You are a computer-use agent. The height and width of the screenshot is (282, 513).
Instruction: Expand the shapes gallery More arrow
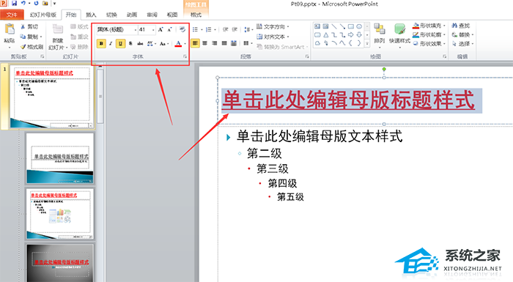367,43
